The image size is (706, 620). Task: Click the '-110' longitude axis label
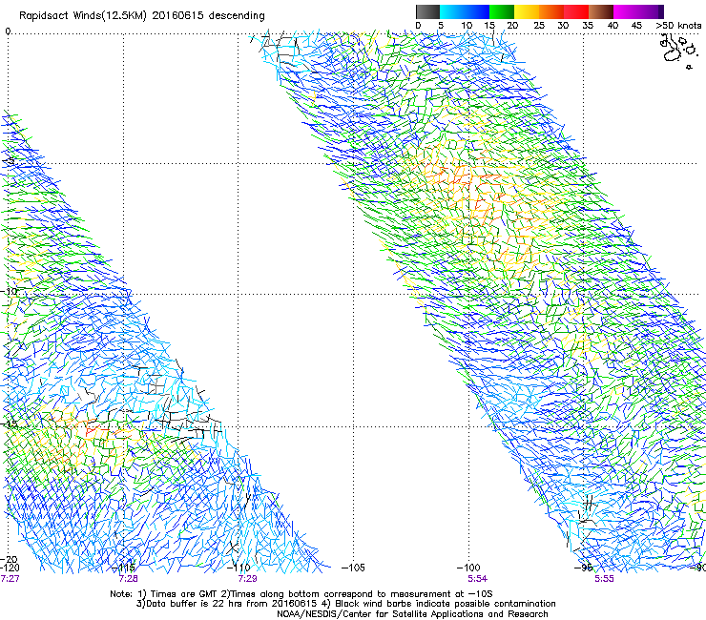[239, 568]
